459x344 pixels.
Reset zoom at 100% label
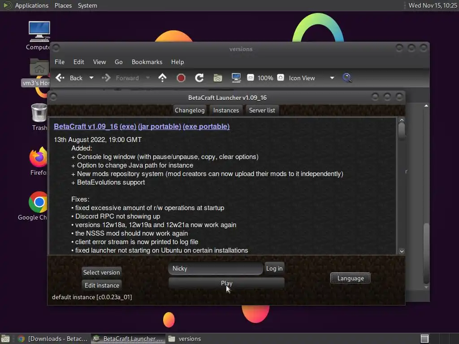pos(265,78)
